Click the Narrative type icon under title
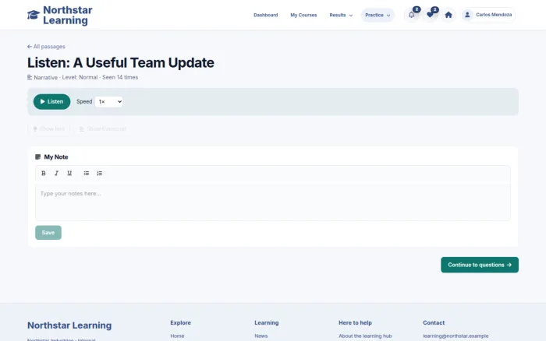The image size is (546, 341). click(30, 77)
